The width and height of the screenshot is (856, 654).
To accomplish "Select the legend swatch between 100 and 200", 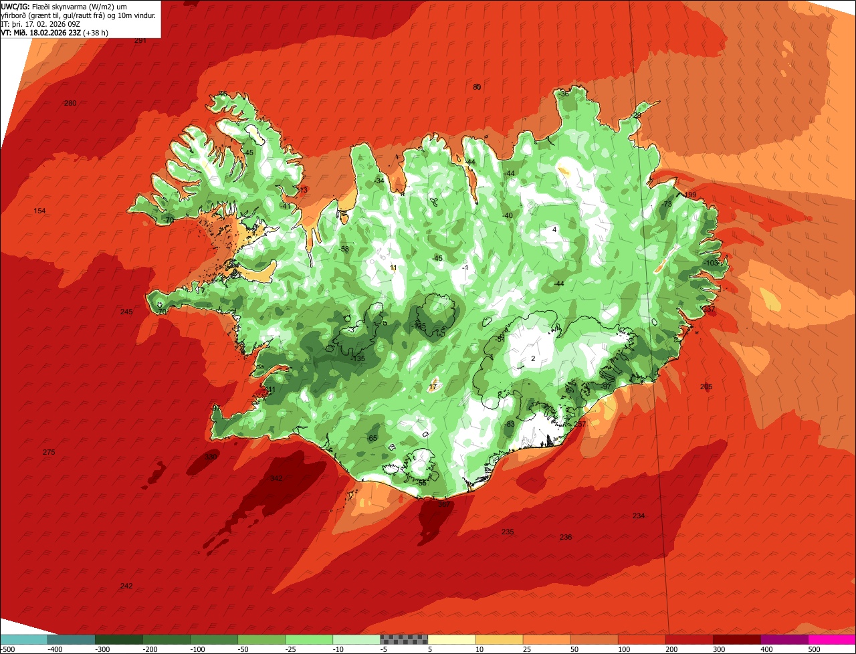I will coord(641,639).
